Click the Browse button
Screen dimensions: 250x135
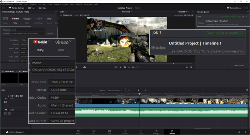pos(50,33)
